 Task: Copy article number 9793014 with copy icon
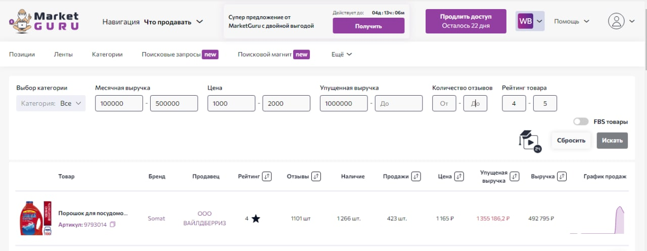coord(113,225)
